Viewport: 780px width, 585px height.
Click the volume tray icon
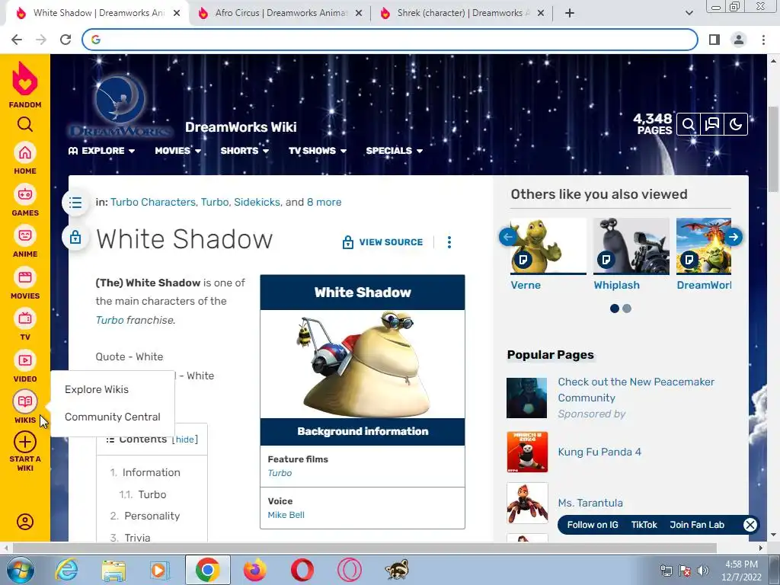coord(703,571)
